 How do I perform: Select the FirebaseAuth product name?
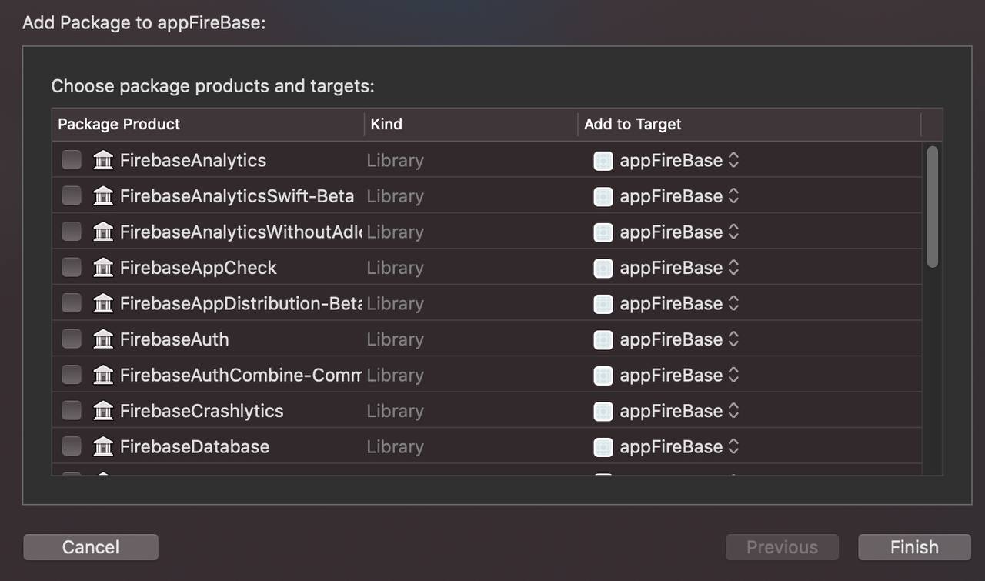point(175,339)
